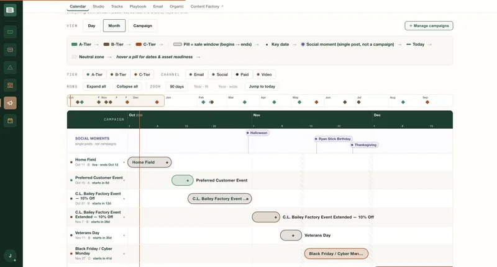Open the J user avatar
Viewport: 497px width, 267px height.
coord(10,256)
